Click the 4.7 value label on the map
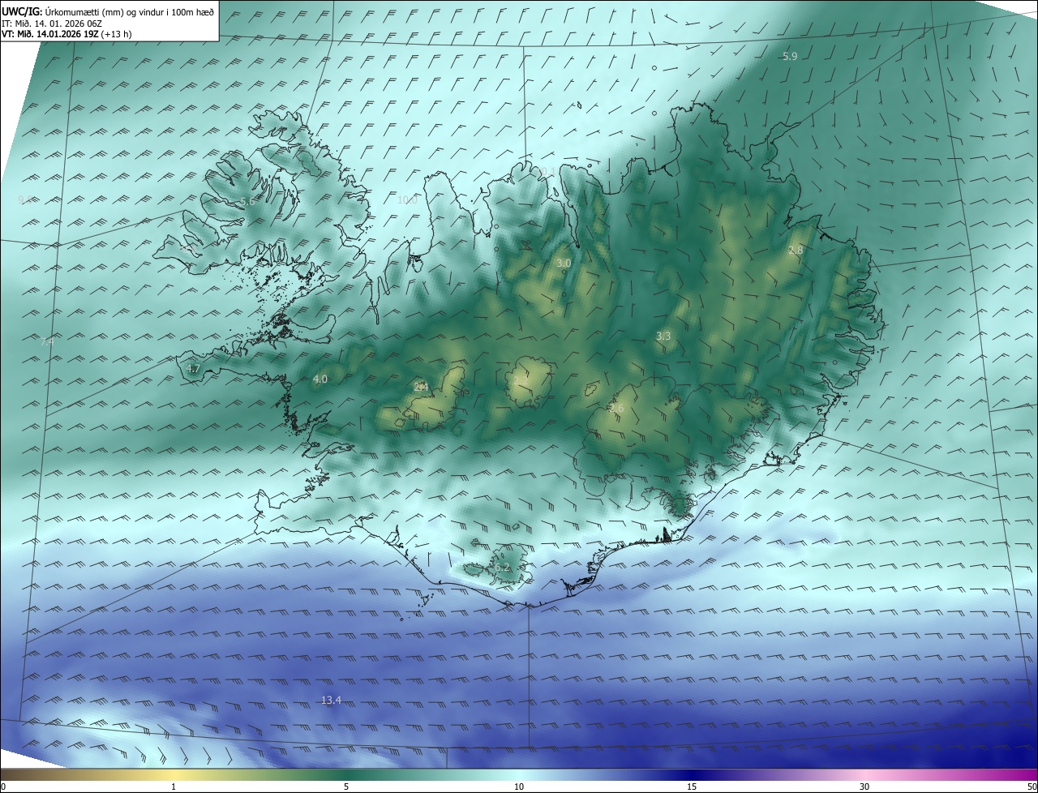 click(x=193, y=368)
